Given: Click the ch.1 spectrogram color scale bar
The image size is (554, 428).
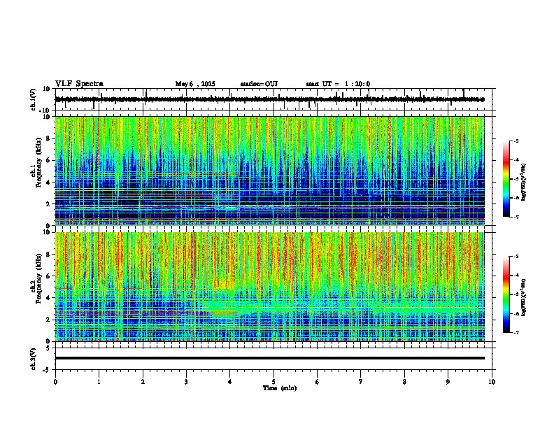Looking at the screenshot, I should click(506, 179).
